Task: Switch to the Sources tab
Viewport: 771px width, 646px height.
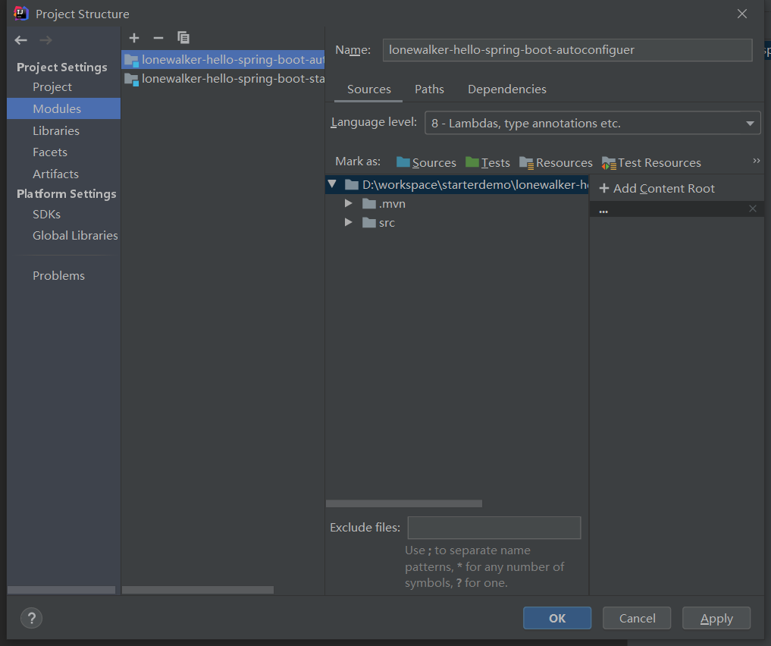Action: [368, 89]
